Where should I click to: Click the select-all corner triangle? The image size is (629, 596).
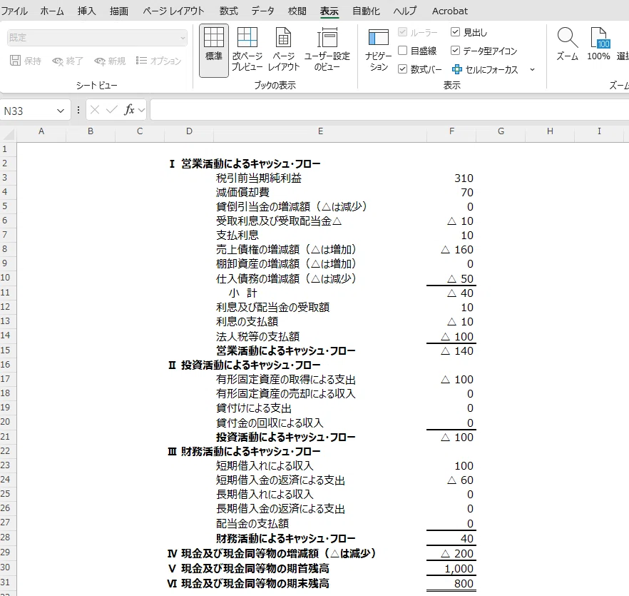click(x=9, y=133)
